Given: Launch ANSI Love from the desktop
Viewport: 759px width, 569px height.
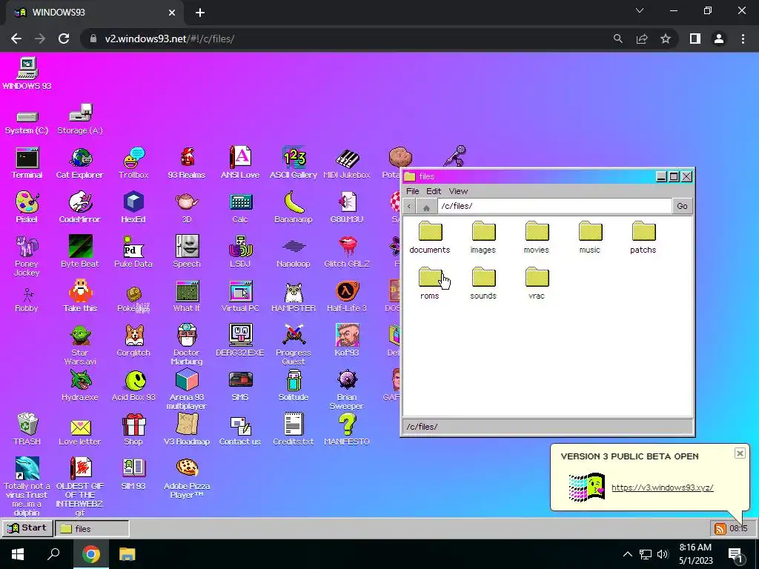Looking at the screenshot, I should 240,163.
